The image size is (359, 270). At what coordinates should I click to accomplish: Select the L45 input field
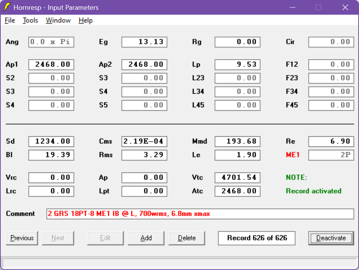(237, 105)
